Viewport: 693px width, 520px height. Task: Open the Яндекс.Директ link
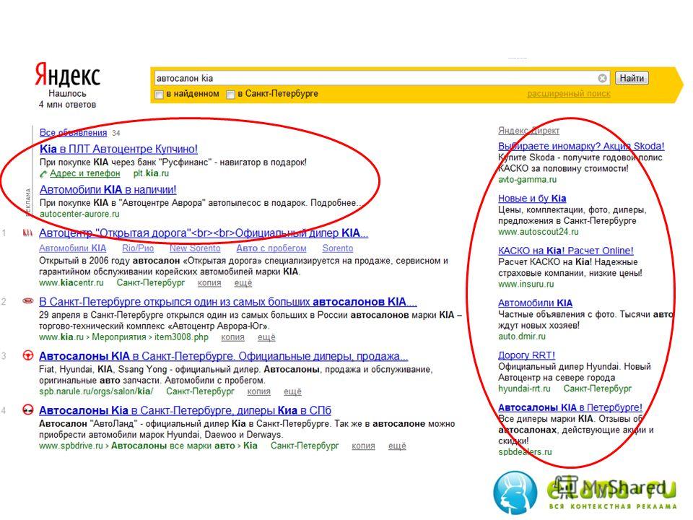(528, 131)
